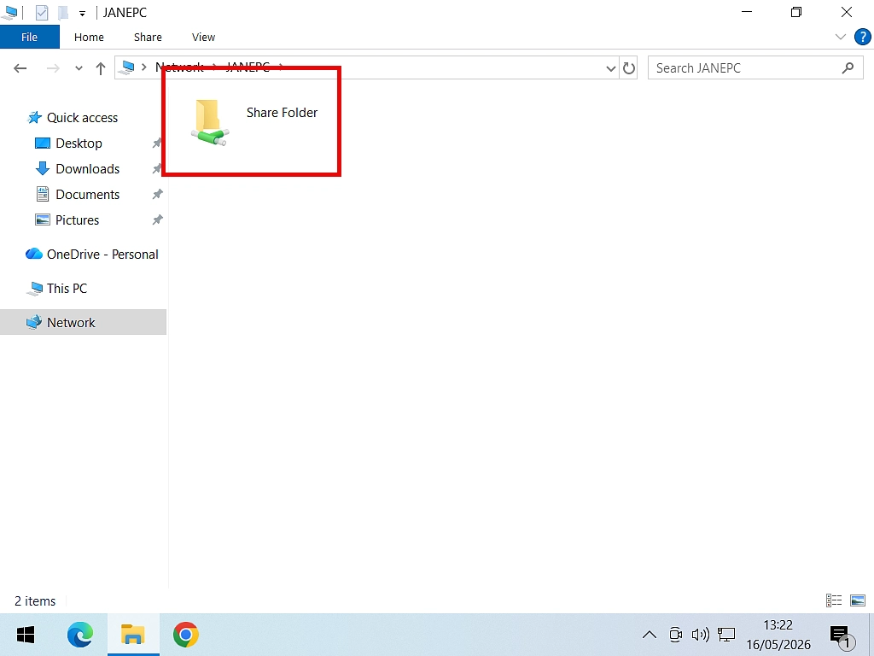The image size is (874, 656).
Task: Switch to the Share ribbon tab
Action: (x=148, y=37)
